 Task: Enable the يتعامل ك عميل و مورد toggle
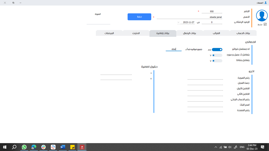click(x=217, y=55)
